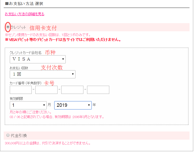Click the fourth card number field
The height and width of the screenshot is (152, 194).
point(98,90)
